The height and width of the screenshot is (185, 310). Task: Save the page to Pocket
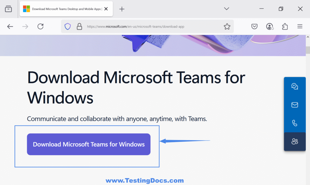tap(254, 26)
